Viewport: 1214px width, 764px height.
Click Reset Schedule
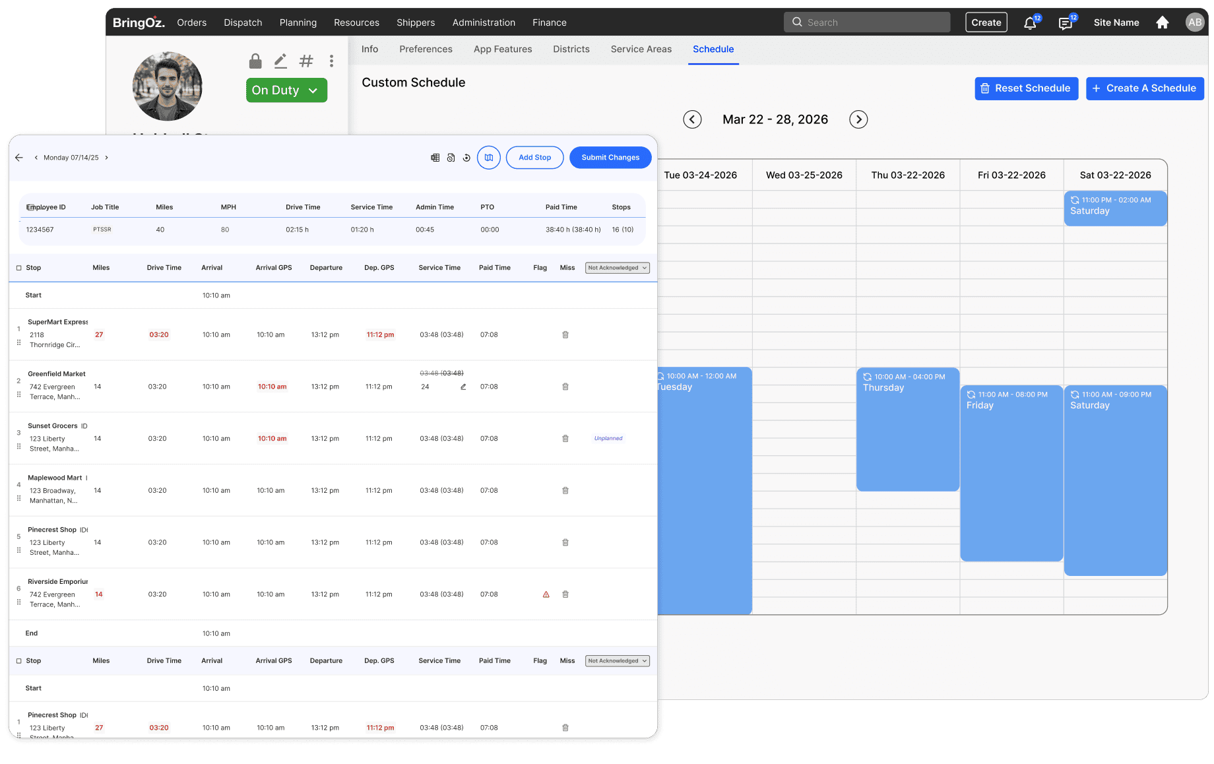click(x=1027, y=88)
